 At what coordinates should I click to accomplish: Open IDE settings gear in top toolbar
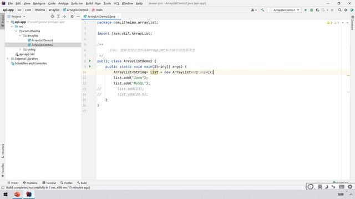click(x=346, y=10)
